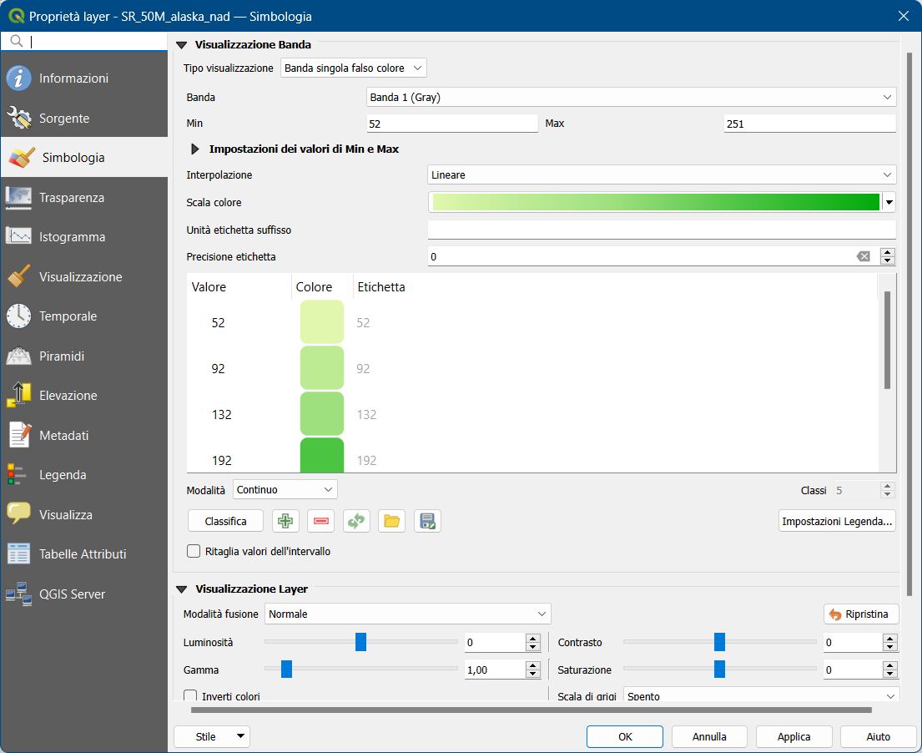Open Impostazioni Legenda settings
The width and height of the screenshot is (922, 753).
click(x=838, y=521)
